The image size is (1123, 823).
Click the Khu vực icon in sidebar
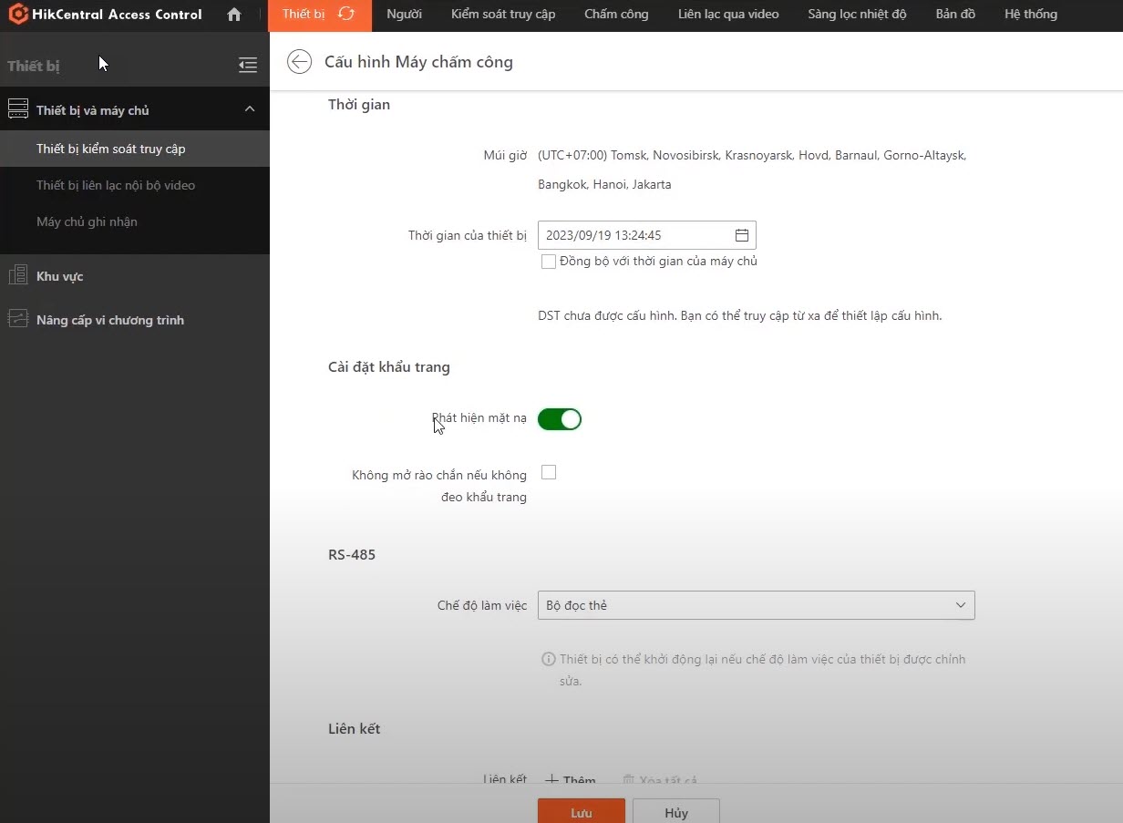pos(18,276)
